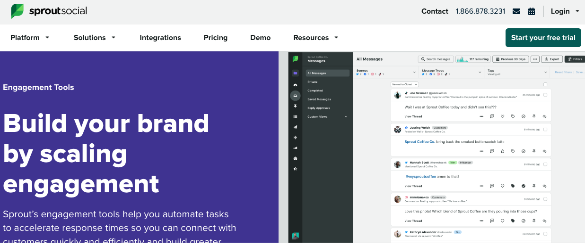The width and height of the screenshot is (585, 246).
Task: Click reply arrow on Joe Newman message
Action: (544, 116)
